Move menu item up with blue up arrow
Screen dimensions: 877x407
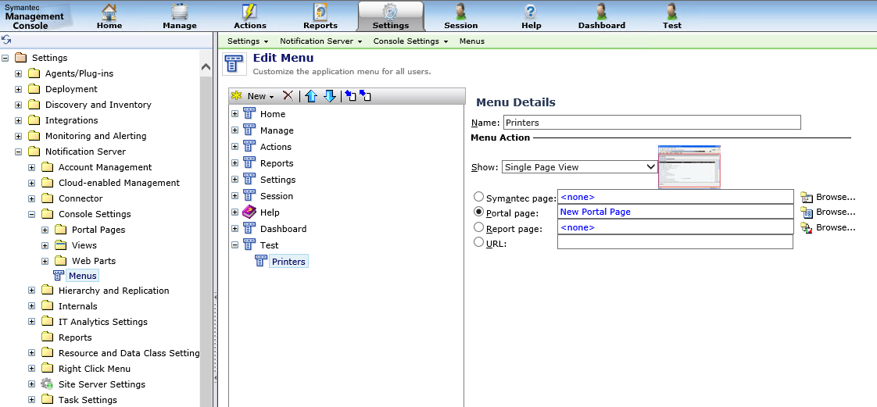(311, 95)
